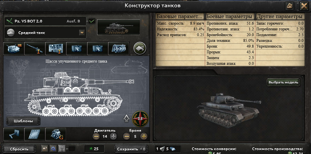The height and width of the screenshot is (154, 311).
Task: Click the copy design icon beside Сбросить
Action: [45, 149]
